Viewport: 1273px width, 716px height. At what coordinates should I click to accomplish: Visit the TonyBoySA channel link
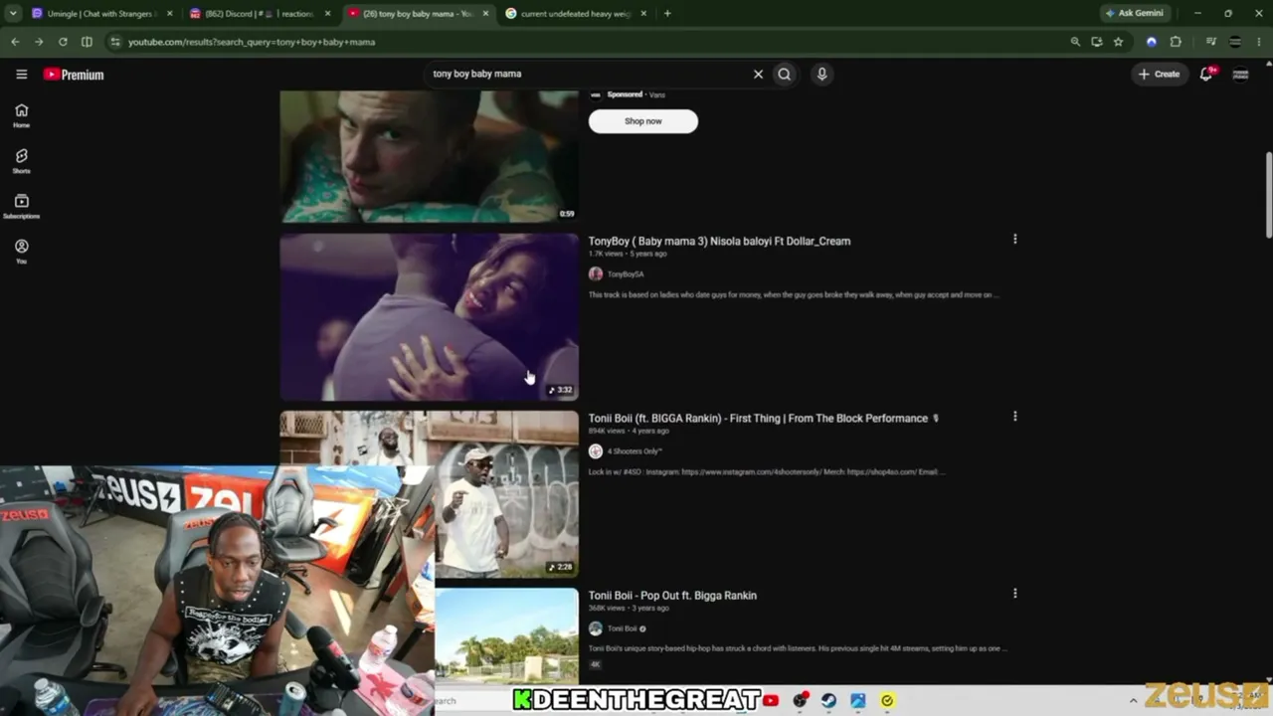[626, 274]
